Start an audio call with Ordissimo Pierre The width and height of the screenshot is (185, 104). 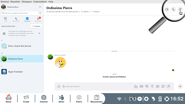pyautogui.click(x=173, y=9)
